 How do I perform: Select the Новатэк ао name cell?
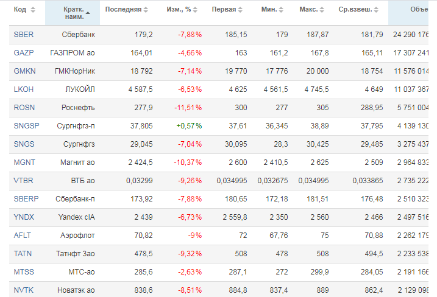[76, 290]
